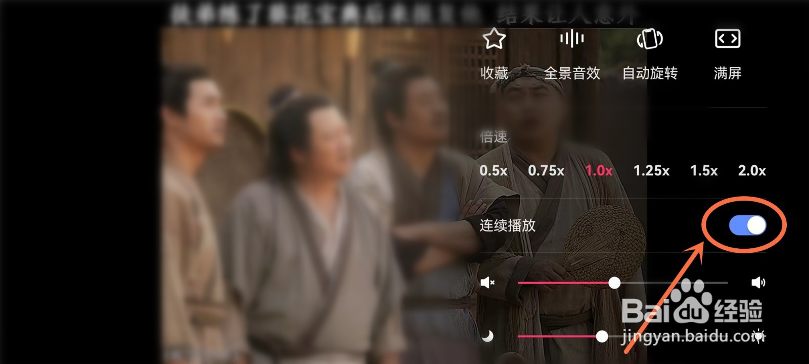Tap the muted speaker icon

(487, 283)
